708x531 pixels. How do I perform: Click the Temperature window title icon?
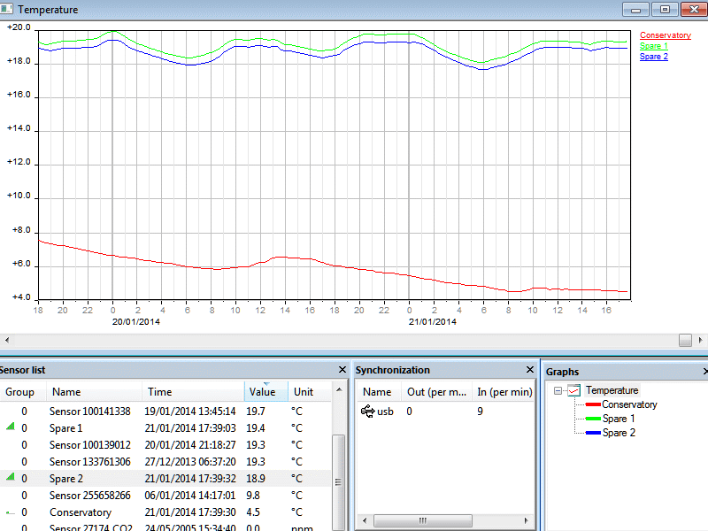tap(8, 10)
